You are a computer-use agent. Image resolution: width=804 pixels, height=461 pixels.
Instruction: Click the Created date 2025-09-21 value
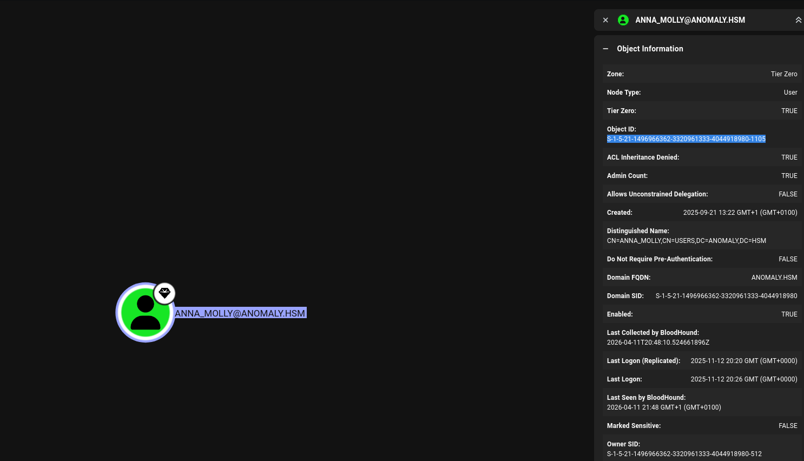click(740, 213)
